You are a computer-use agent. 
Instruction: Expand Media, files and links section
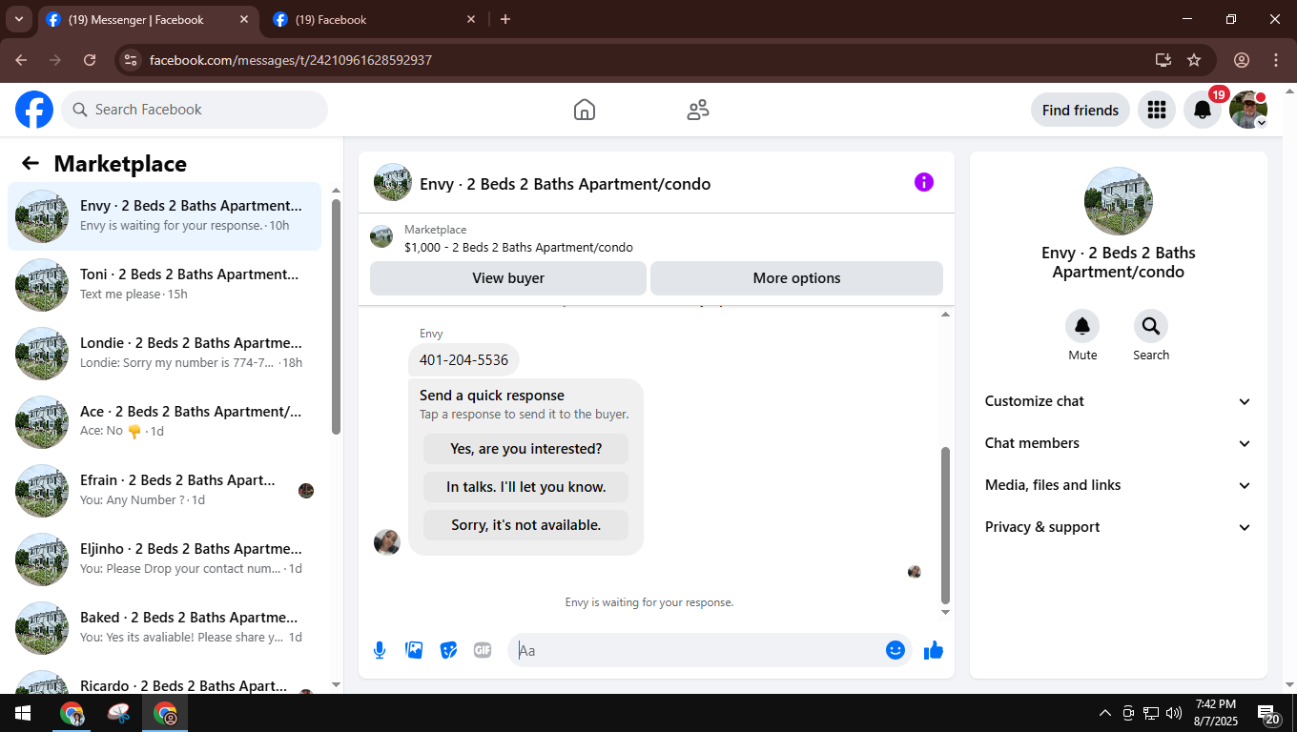[1118, 485]
